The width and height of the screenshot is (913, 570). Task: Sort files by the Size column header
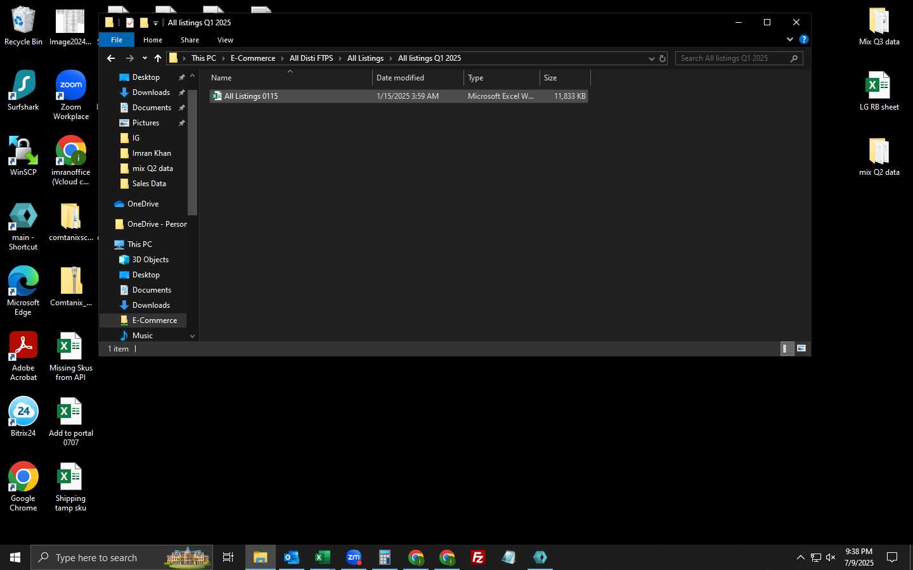click(x=565, y=78)
